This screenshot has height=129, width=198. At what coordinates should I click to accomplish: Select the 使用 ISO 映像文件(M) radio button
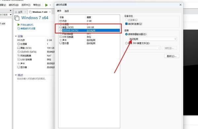point(126,43)
